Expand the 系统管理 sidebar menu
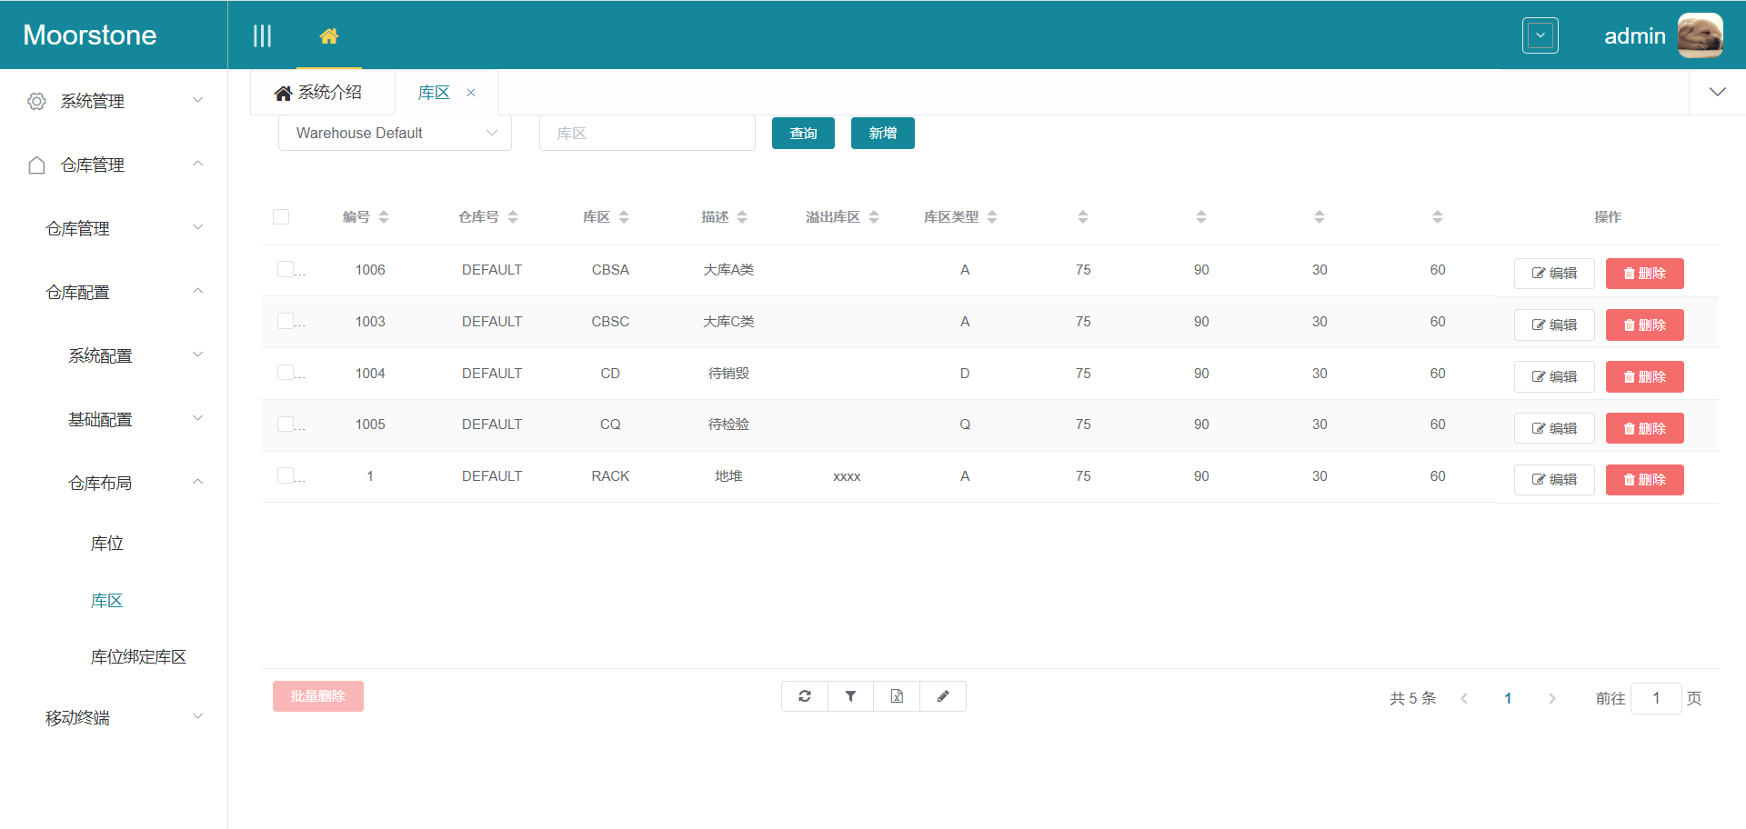The width and height of the screenshot is (1746, 829). click(x=114, y=101)
